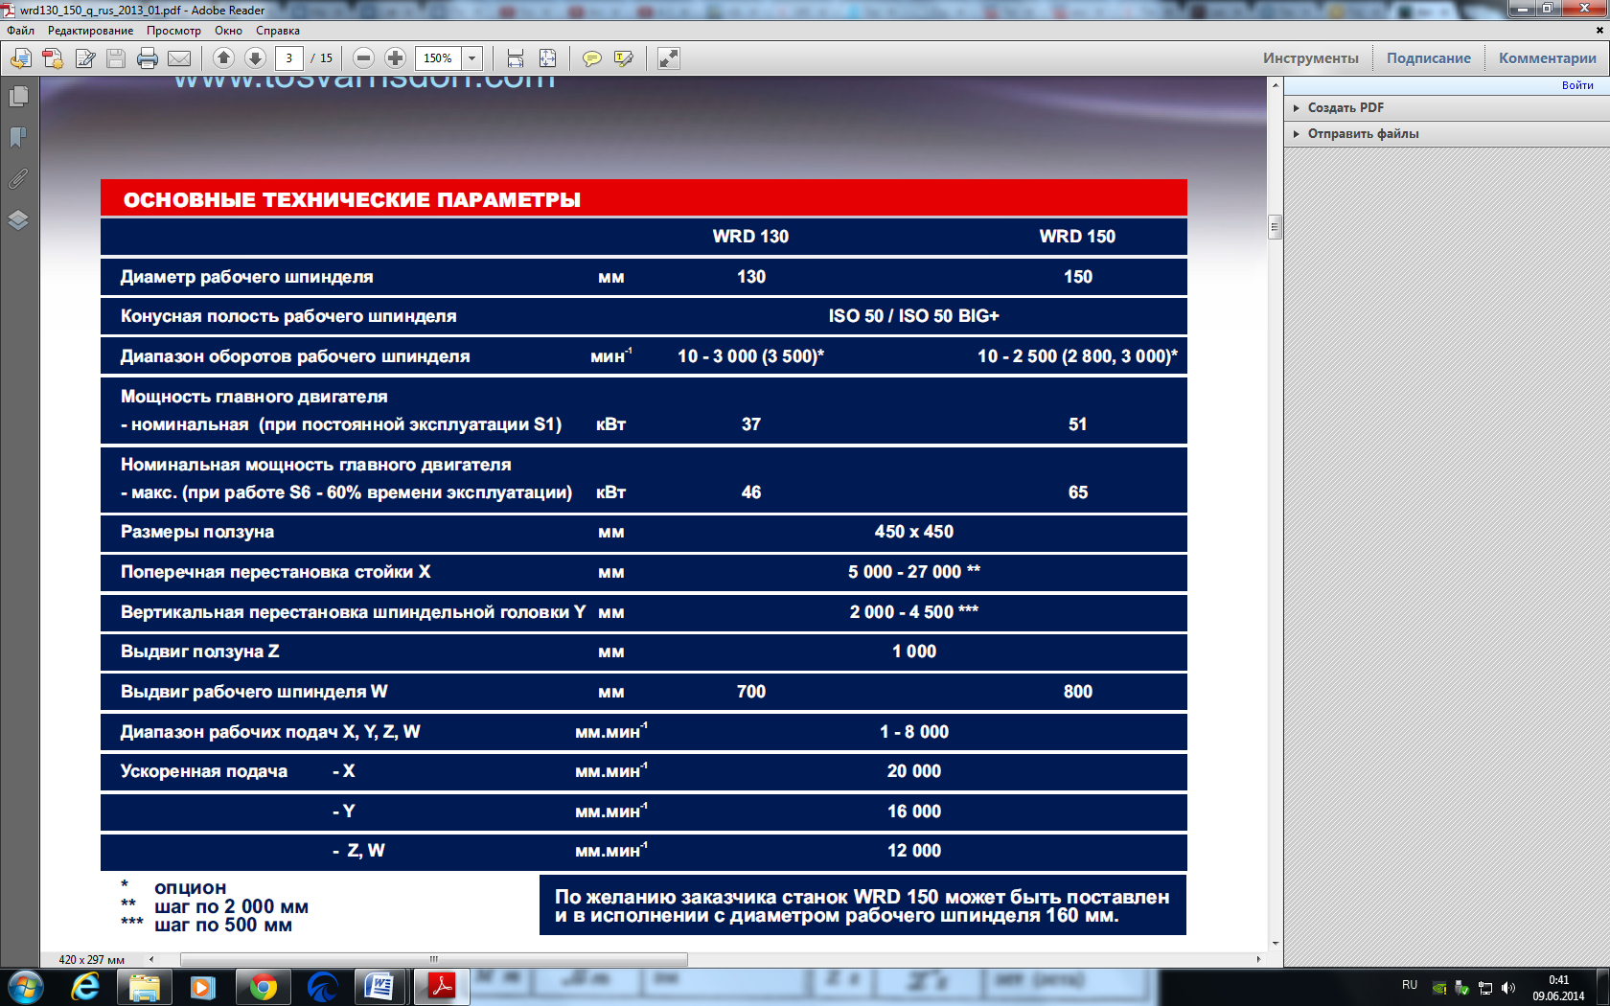The height and width of the screenshot is (1006, 1610).
Task: Click the Войти sign-in link
Action: point(1577,85)
